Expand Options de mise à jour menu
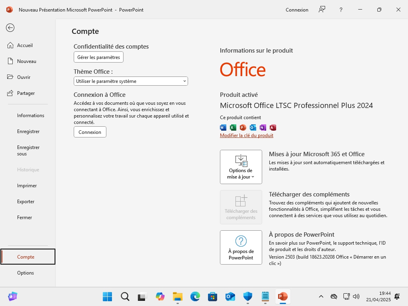This screenshot has height=306, width=408. [241, 167]
